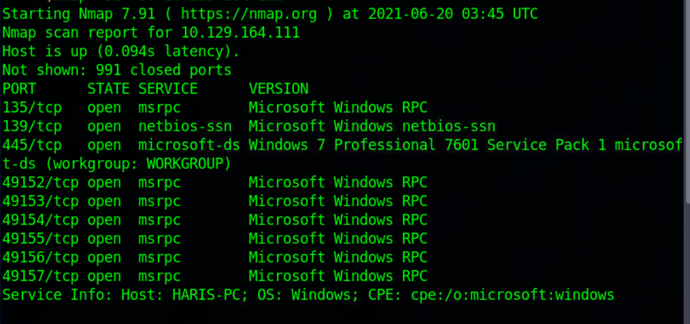Image resolution: width=690 pixels, height=324 pixels.
Task: Click the 49153/tcp port entry
Action: click(40, 201)
